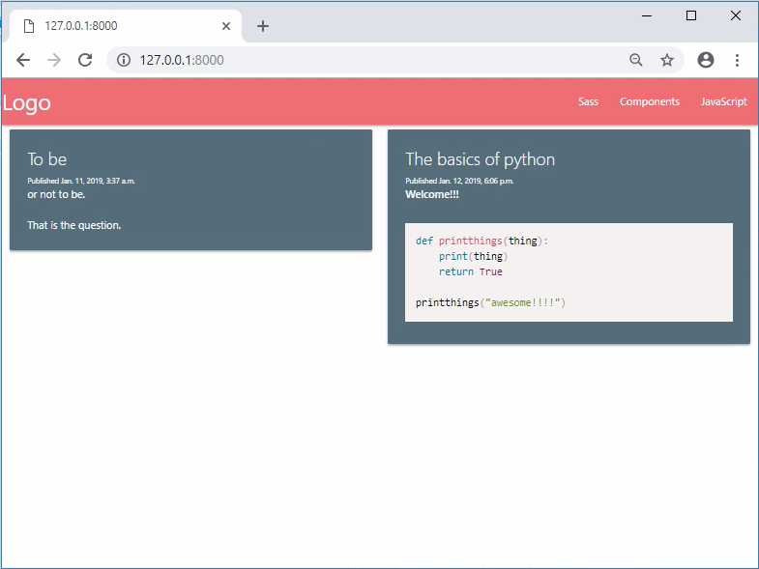Open the zoom indicator in address bar
The width and height of the screenshot is (759, 569).
pyautogui.click(x=635, y=60)
